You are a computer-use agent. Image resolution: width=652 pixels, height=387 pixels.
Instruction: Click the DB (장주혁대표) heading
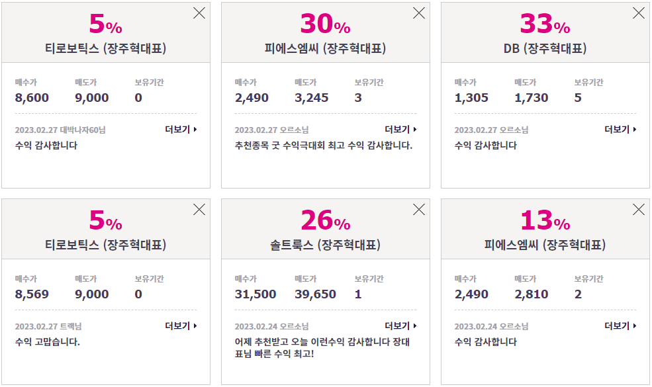point(545,49)
